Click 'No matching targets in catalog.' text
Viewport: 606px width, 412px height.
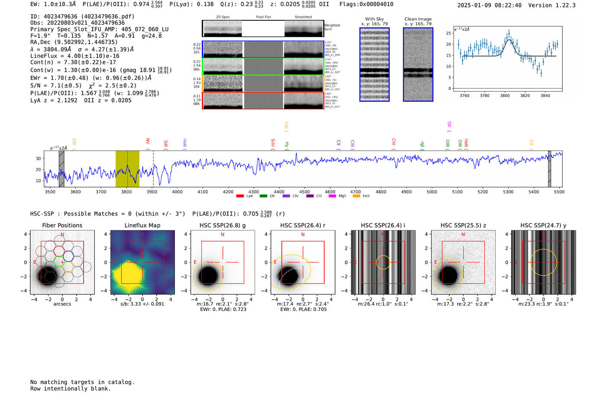point(82,382)
